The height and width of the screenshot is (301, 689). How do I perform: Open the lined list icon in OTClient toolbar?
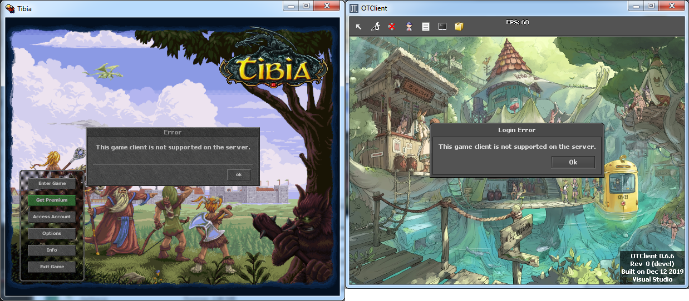click(x=426, y=26)
